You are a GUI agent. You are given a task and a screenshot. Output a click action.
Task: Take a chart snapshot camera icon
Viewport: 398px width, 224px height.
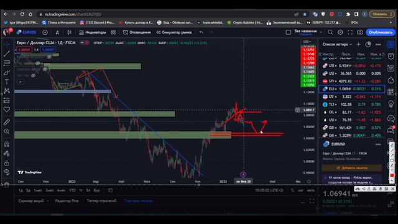point(359,32)
